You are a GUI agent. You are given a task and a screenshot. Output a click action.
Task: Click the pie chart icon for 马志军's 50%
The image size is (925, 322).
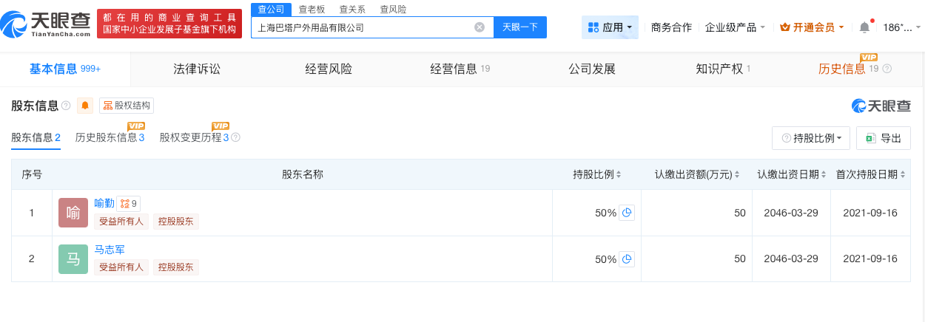627,259
